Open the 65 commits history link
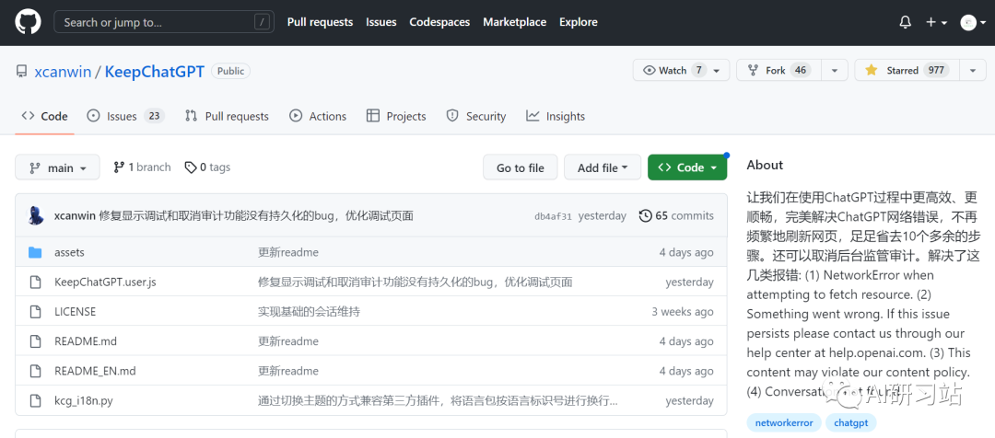 click(676, 215)
